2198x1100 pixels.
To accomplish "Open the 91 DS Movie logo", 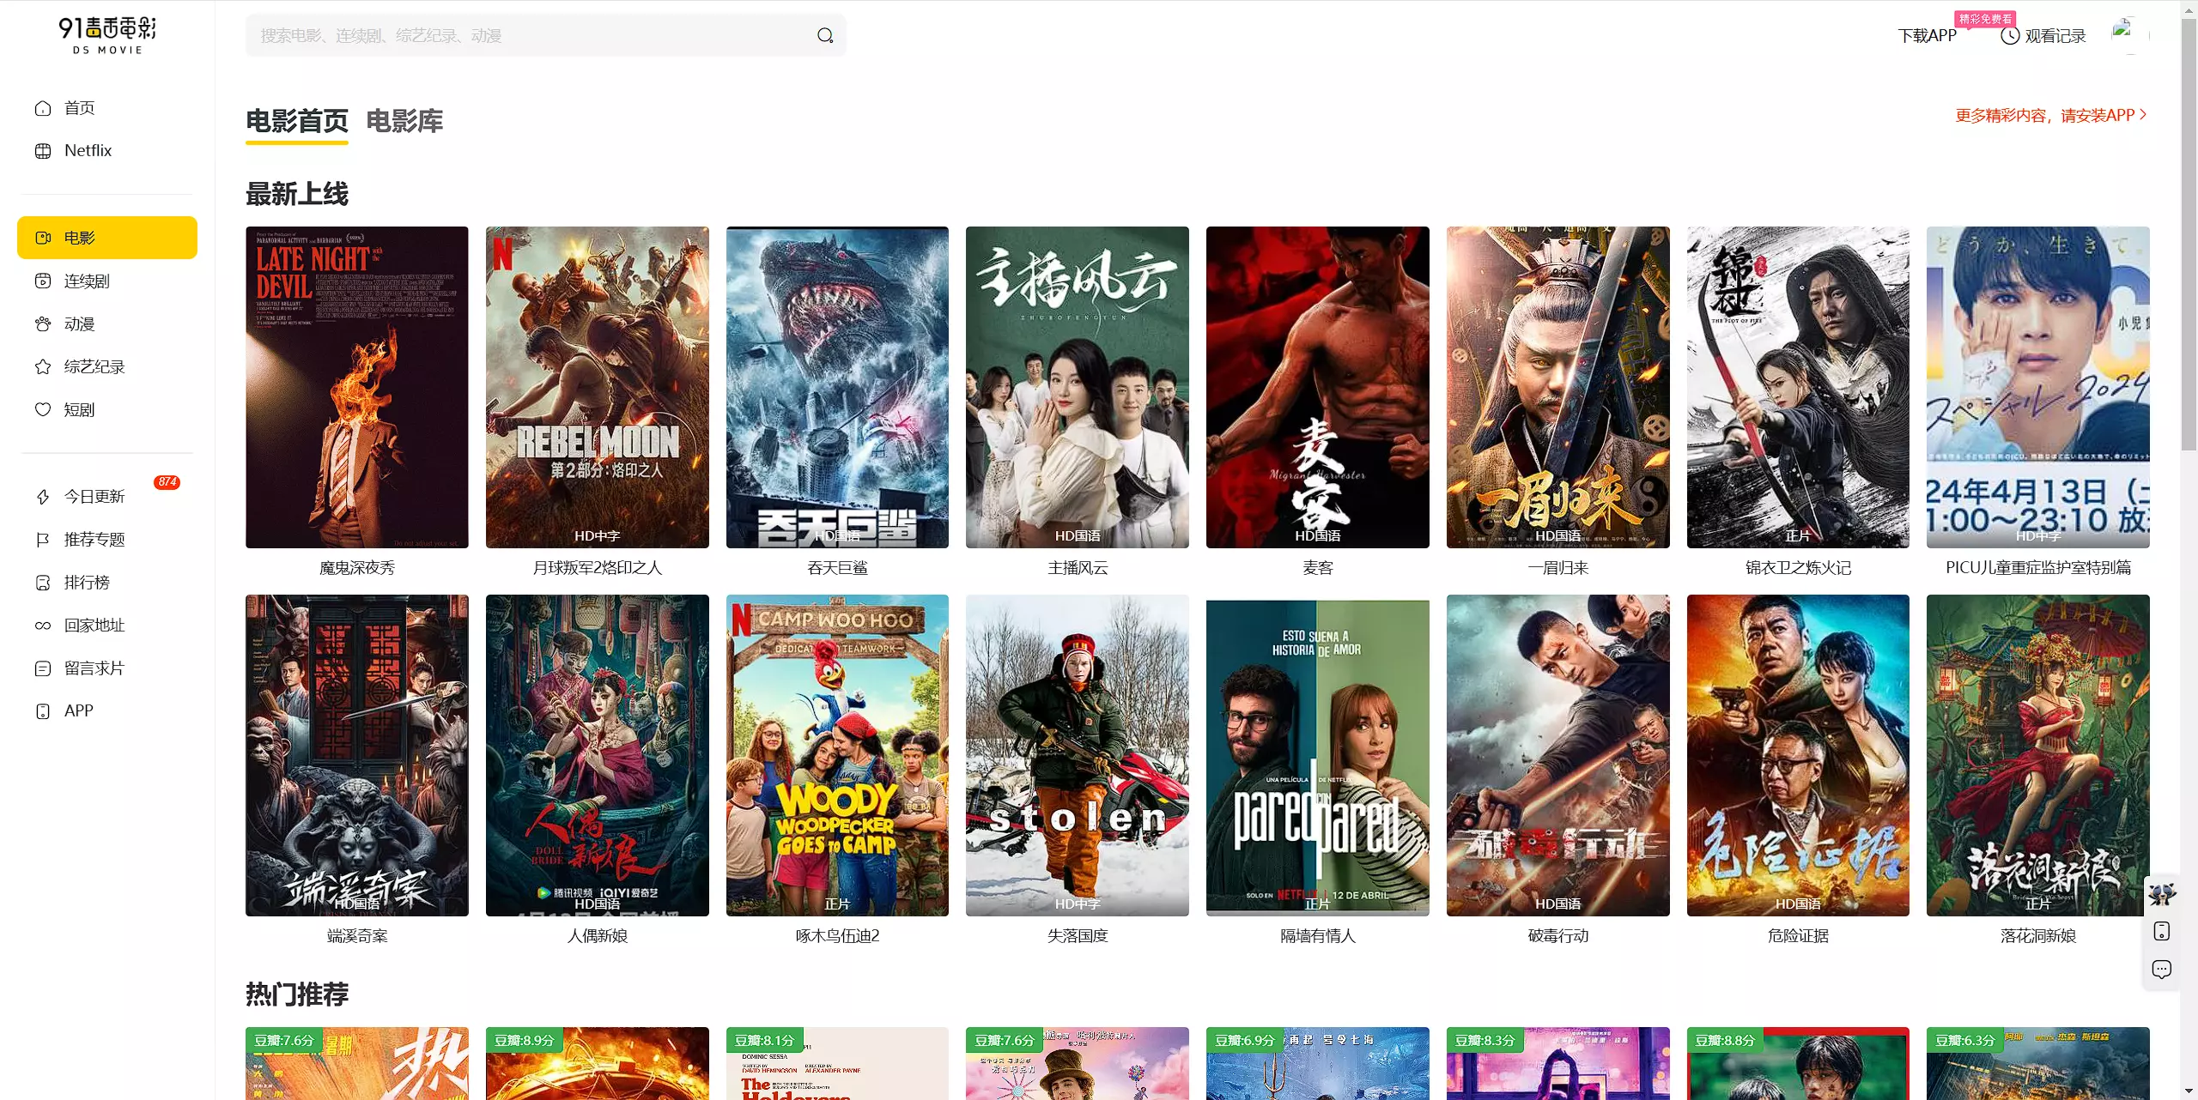I will point(107,35).
